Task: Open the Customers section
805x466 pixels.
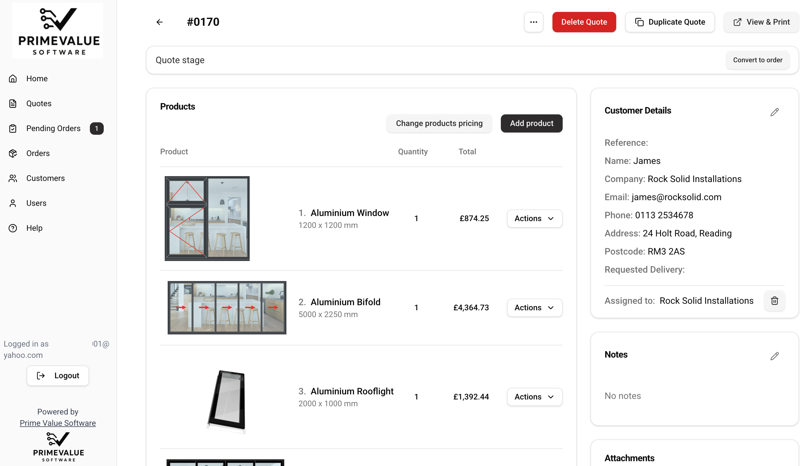Action: pos(45,178)
